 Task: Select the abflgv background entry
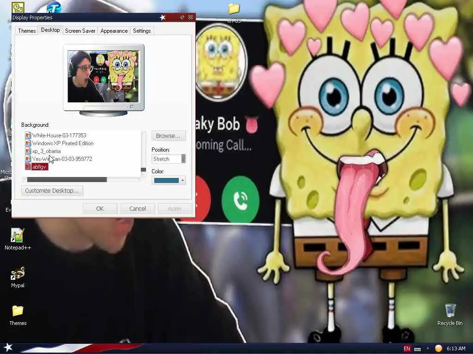tap(39, 167)
